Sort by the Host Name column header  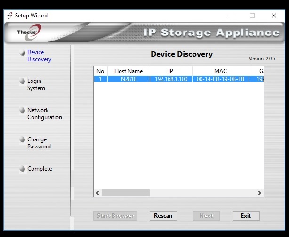[128, 71]
